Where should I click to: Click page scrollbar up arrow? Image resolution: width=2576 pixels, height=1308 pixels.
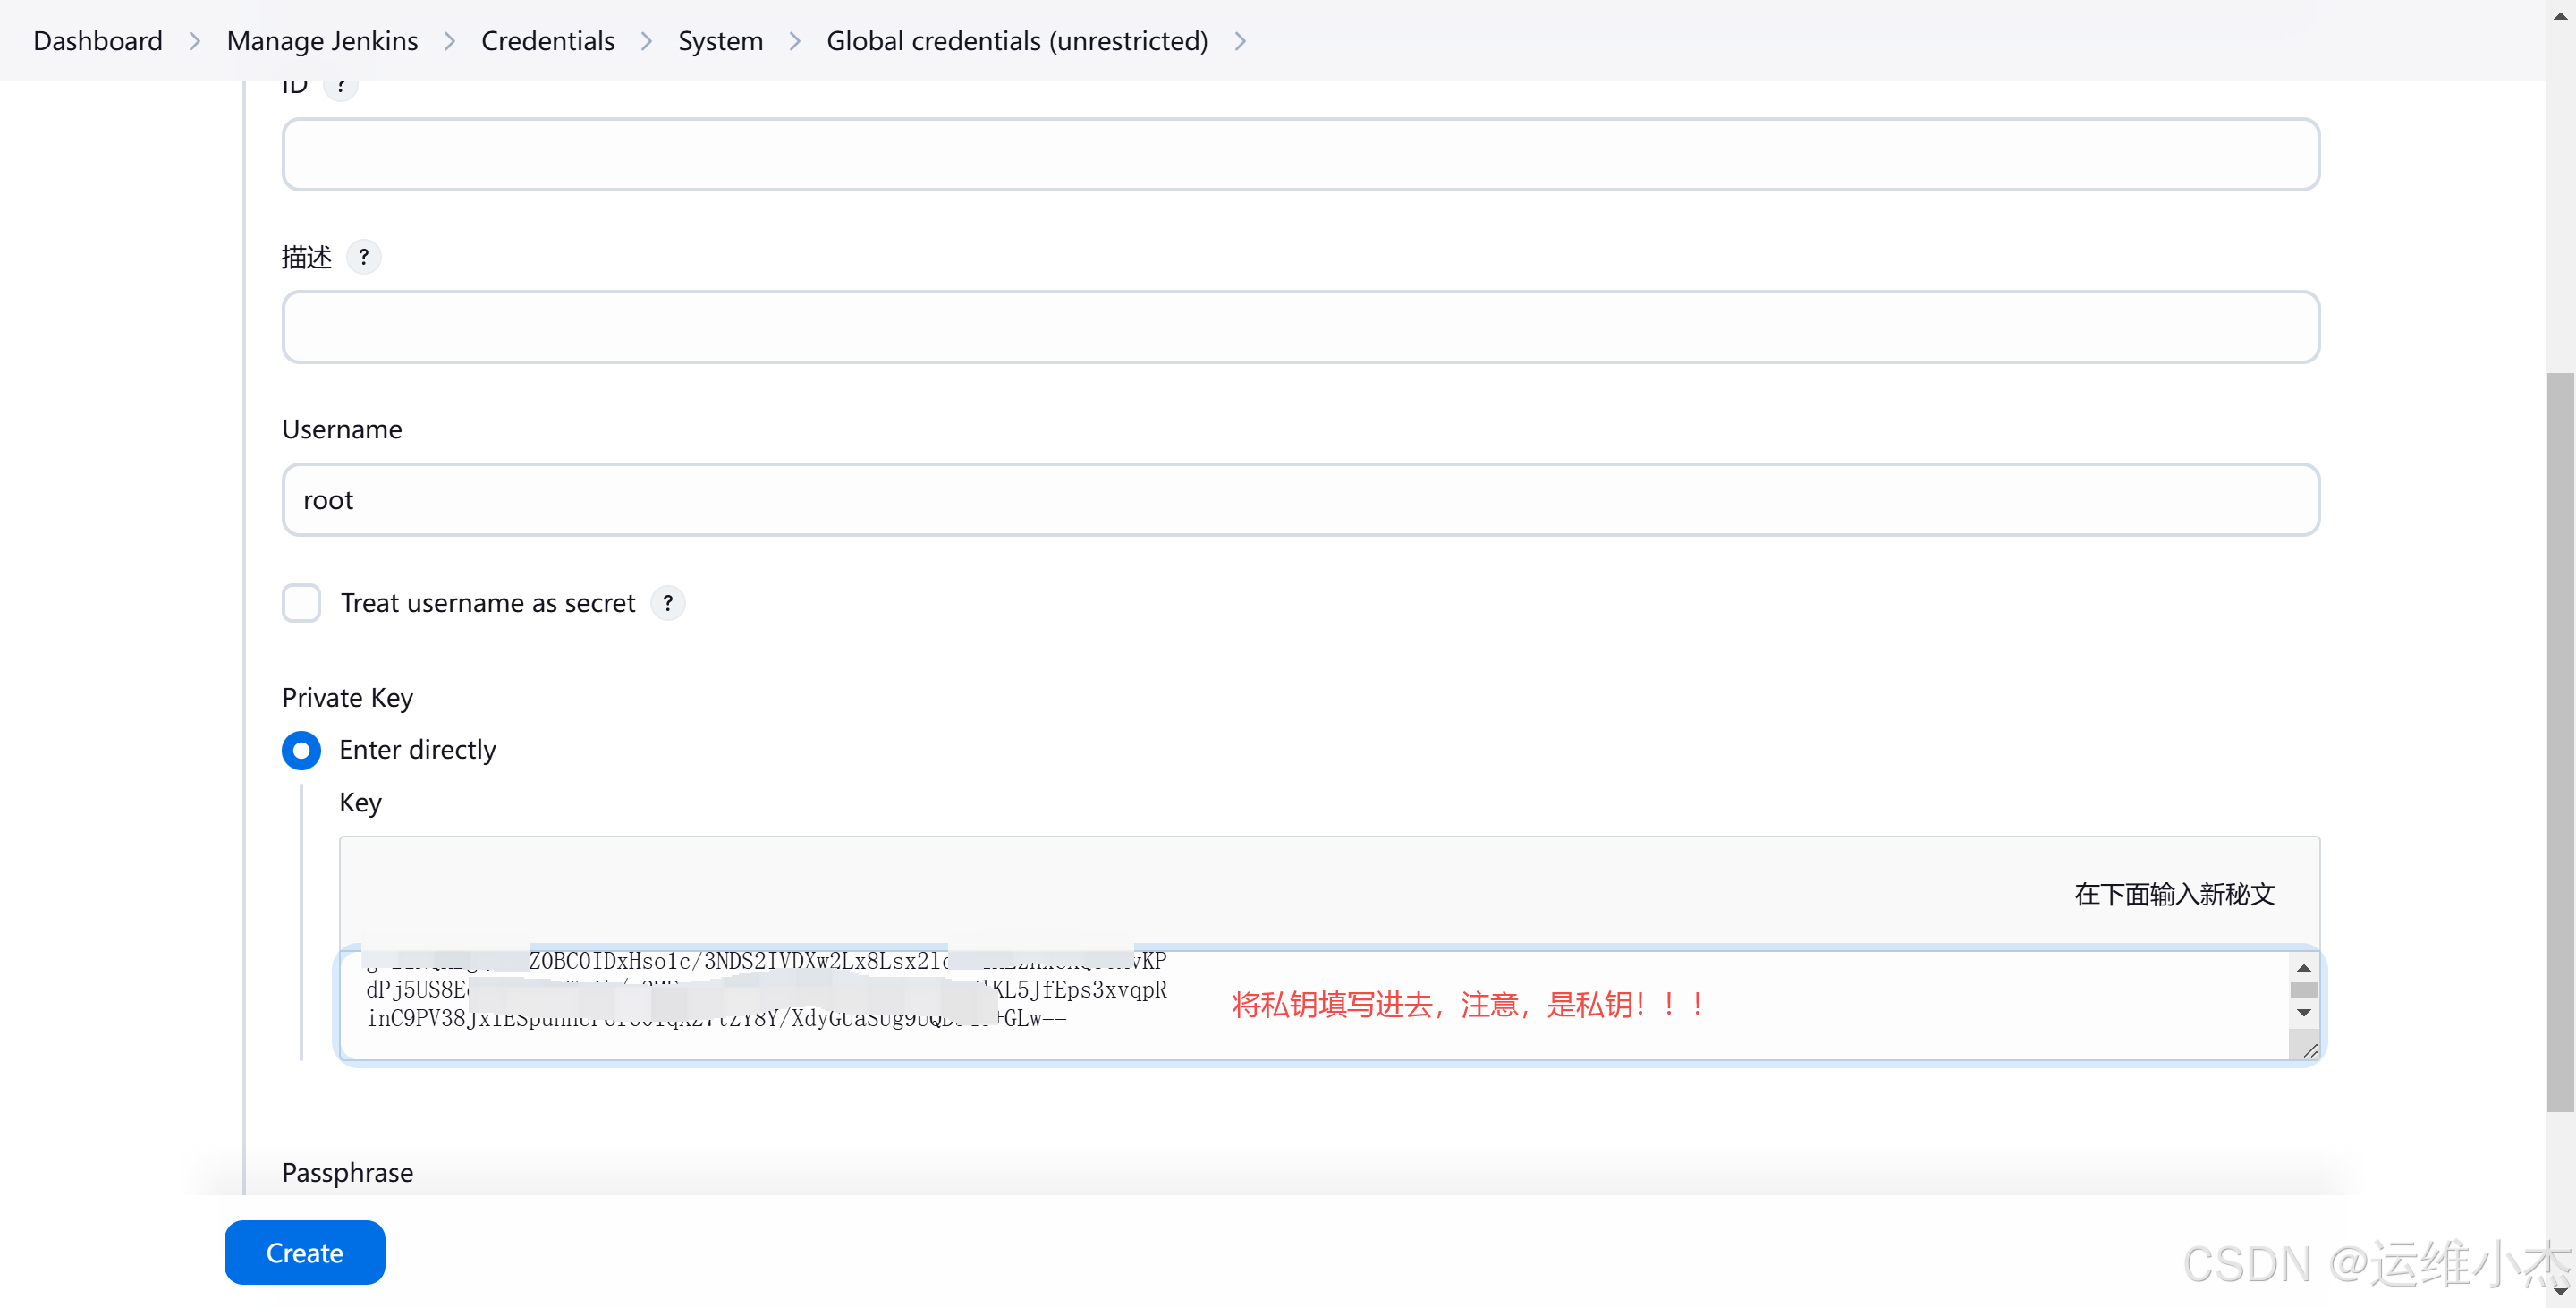tap(2560, 15)
